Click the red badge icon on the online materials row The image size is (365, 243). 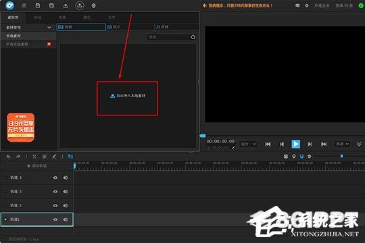coord(49,44)
